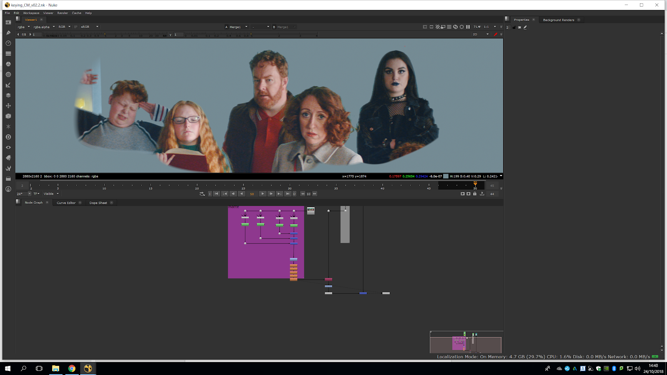Image resolution: width=667 pixels, height=375 pixels.
Task: Toggle the lock icon in Properties panel
Action: point(514,27)
